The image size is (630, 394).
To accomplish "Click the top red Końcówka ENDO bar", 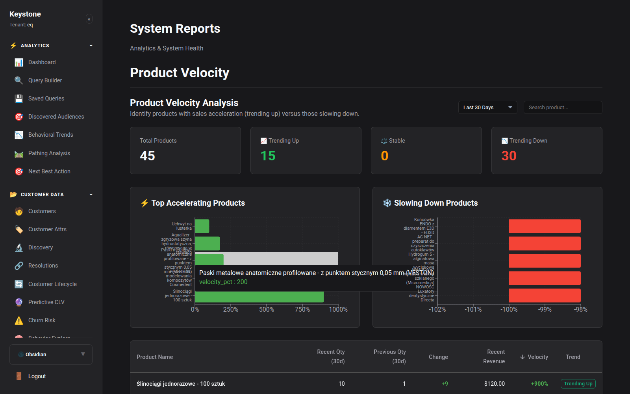I will [x=545, y=226].
